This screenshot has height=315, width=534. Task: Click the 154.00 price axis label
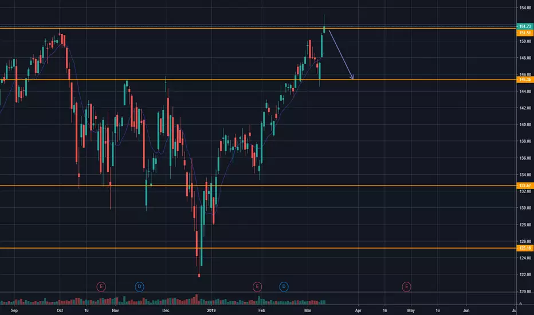(525, 8)
